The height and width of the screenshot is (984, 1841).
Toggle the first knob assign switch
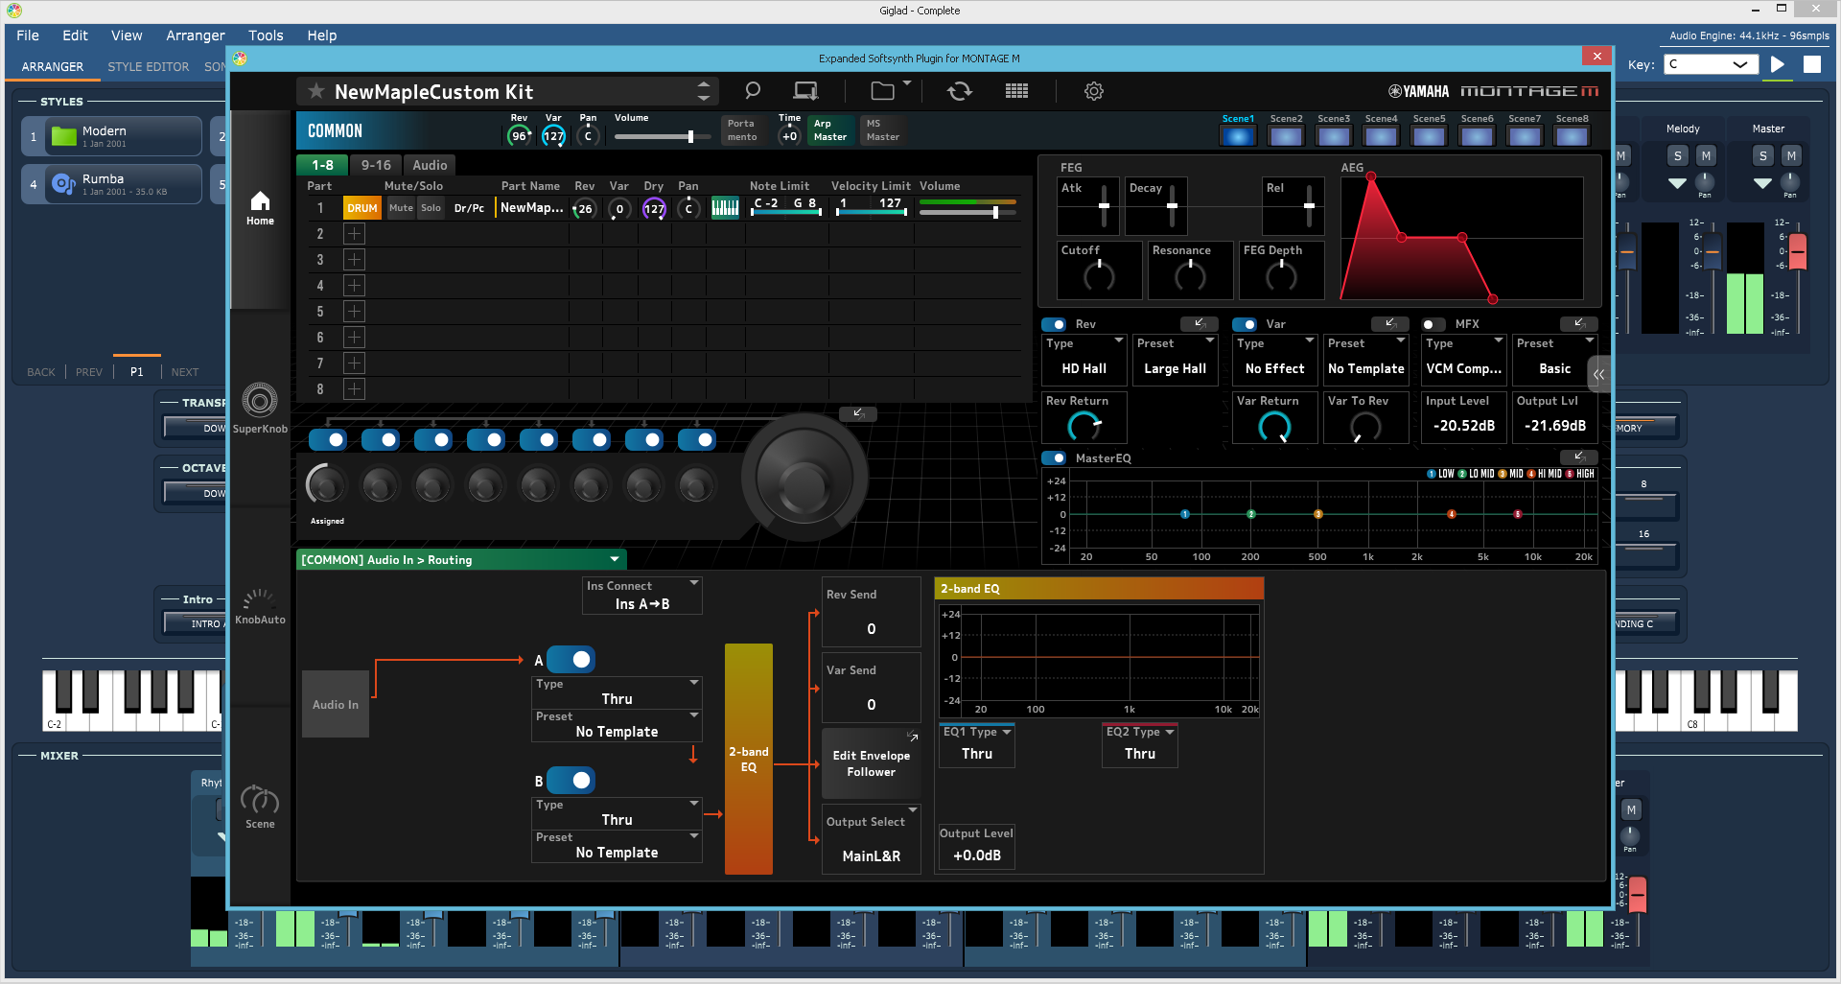coord(328,439)
